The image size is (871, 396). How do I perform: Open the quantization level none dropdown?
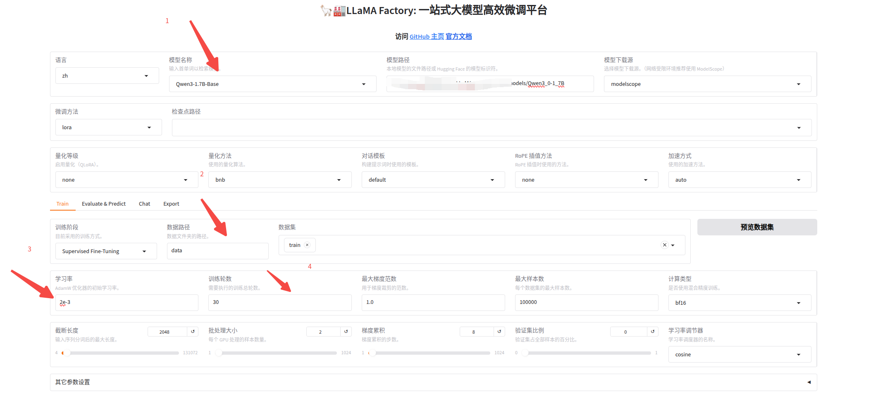126,180
